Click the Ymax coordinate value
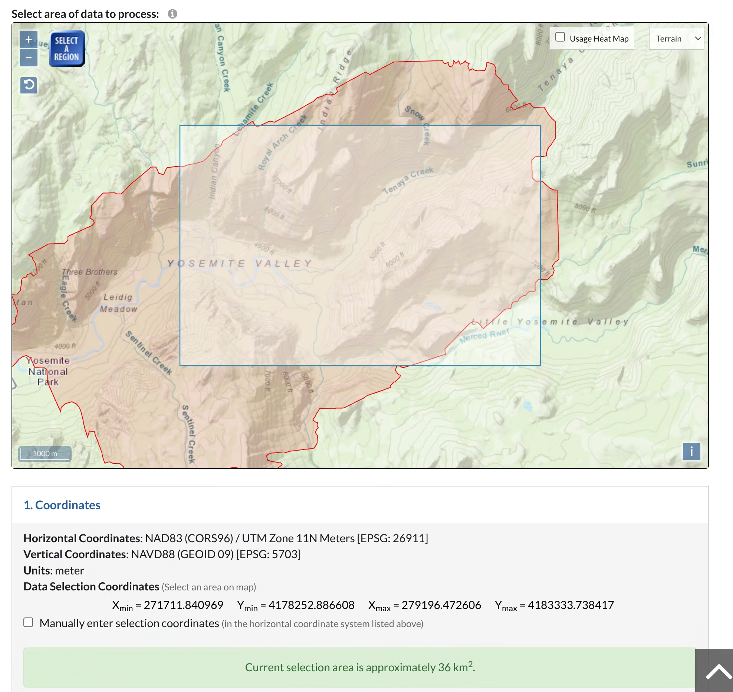733x692 pixels. click(x=571, y=605)
